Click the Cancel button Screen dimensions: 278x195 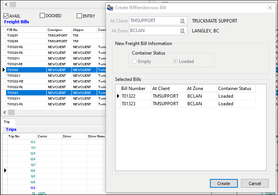255,184
